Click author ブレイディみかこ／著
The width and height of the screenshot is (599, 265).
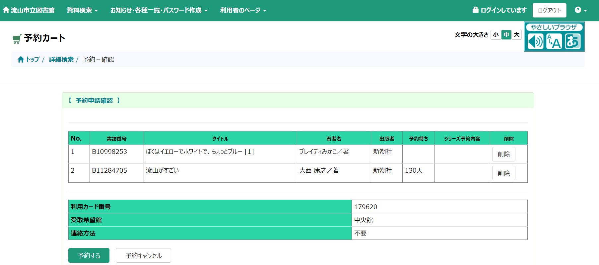coord(324,152)
